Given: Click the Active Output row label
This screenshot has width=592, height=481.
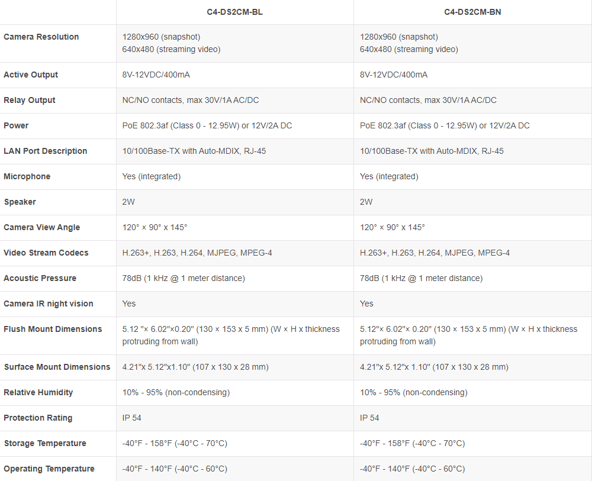Looking at the screenshot, I should pyautogui.click(x=31, y=75).
